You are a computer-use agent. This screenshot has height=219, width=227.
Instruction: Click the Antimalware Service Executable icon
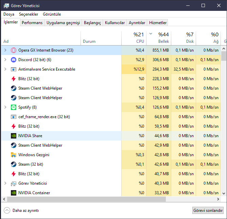(14, 69)
